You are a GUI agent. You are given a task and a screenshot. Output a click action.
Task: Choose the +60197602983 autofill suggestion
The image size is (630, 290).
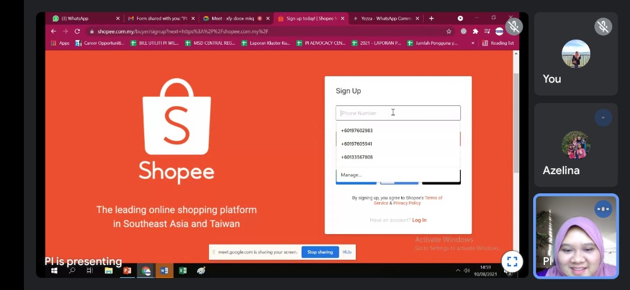tap(398, 130)
